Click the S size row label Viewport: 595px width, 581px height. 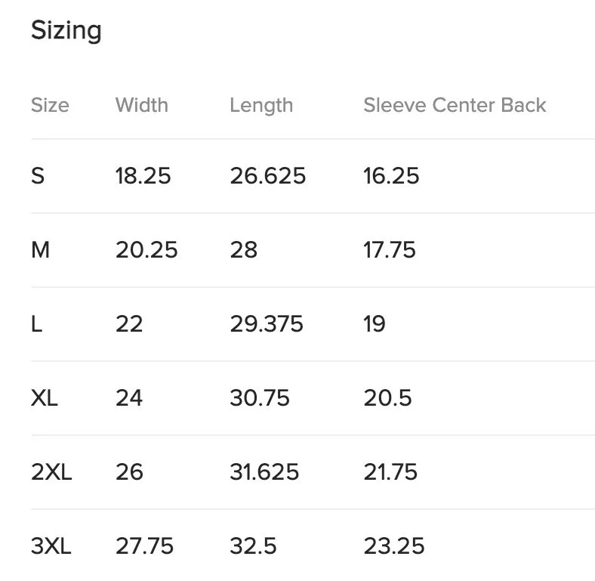click(x=38, y=176)
